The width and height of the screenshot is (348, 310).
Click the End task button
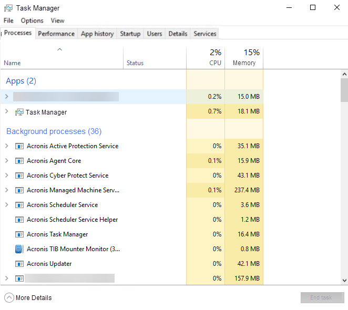(322, 297)
